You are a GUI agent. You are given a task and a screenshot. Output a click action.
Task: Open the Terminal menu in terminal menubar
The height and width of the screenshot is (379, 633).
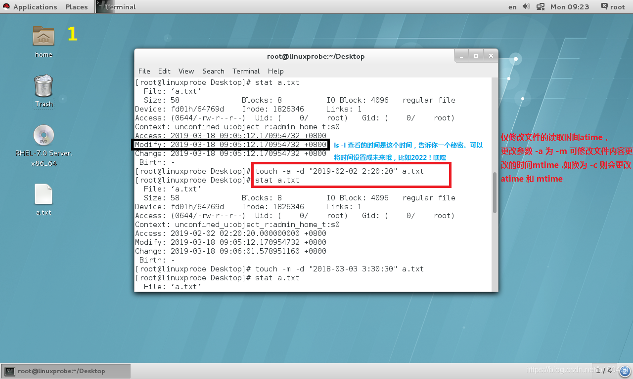(246, 71)
